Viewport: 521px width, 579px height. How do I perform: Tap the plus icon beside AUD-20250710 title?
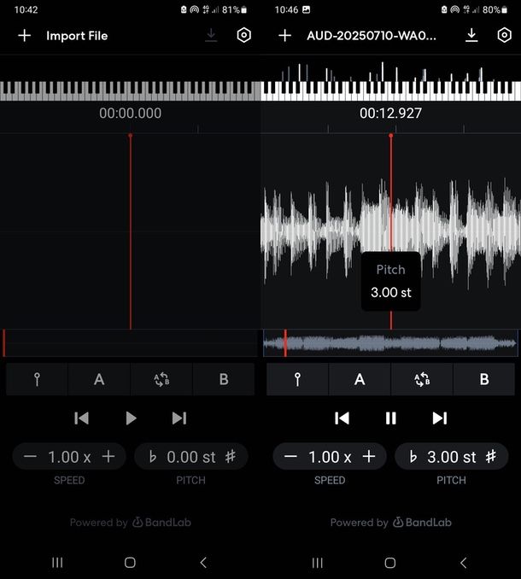tap(284, 36)
